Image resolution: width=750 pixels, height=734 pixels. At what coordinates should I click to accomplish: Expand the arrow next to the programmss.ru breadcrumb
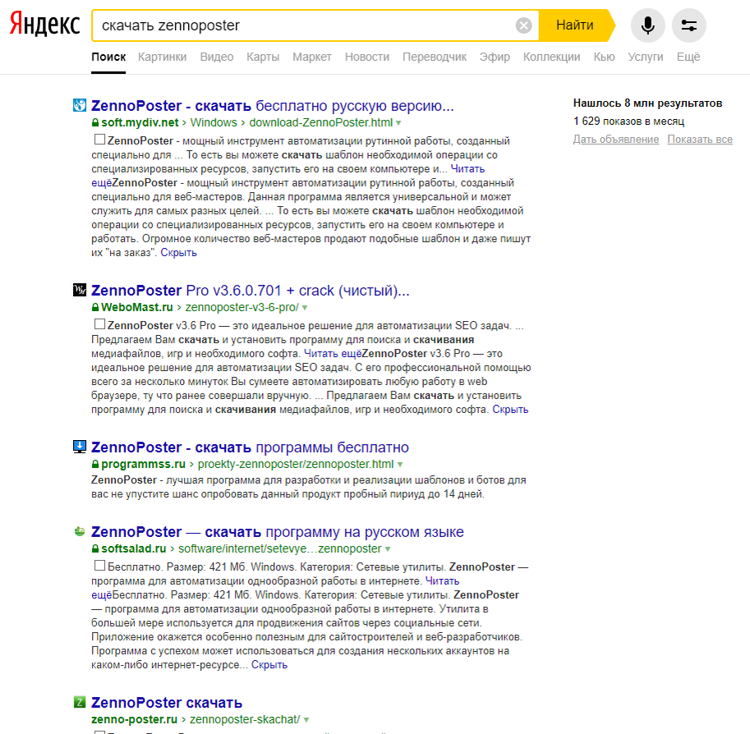pyautogui.click(x=401, y=464)
